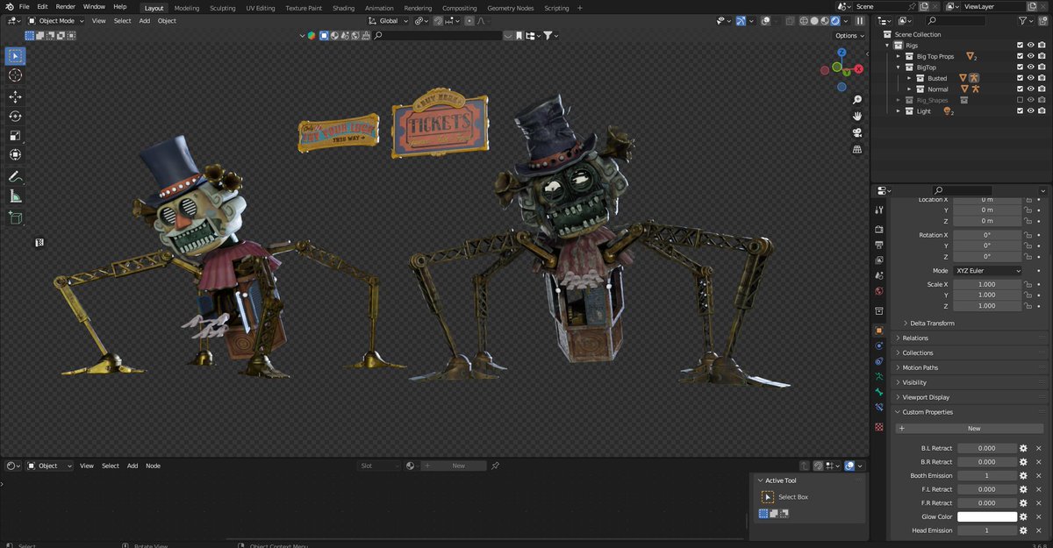Collapse the BigTop collection
Screen dimensions: 1053x548
coord(898,67)
